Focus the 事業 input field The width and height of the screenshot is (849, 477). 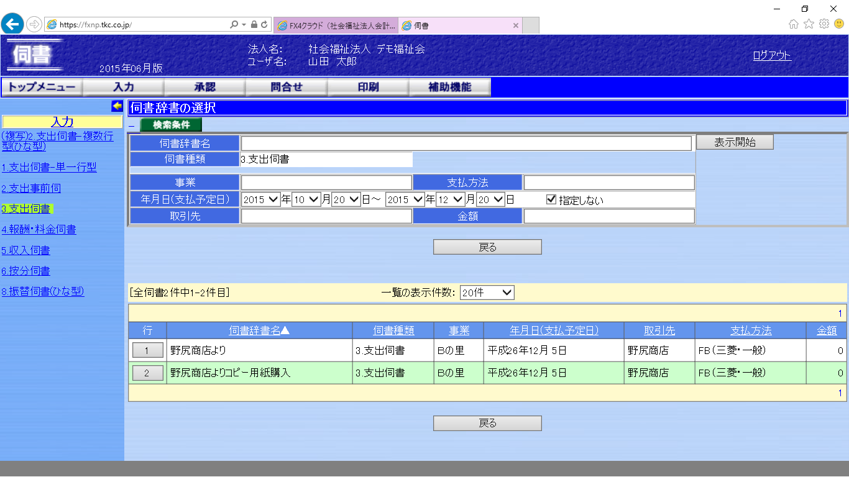tap(326, 183)
